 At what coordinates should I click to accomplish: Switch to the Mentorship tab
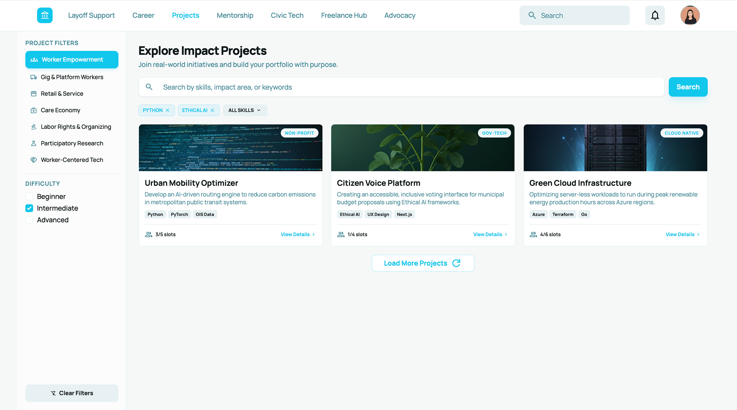(235, 15)
